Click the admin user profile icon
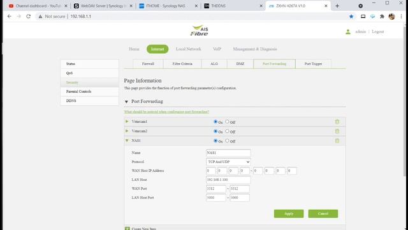 coord(348,32)
